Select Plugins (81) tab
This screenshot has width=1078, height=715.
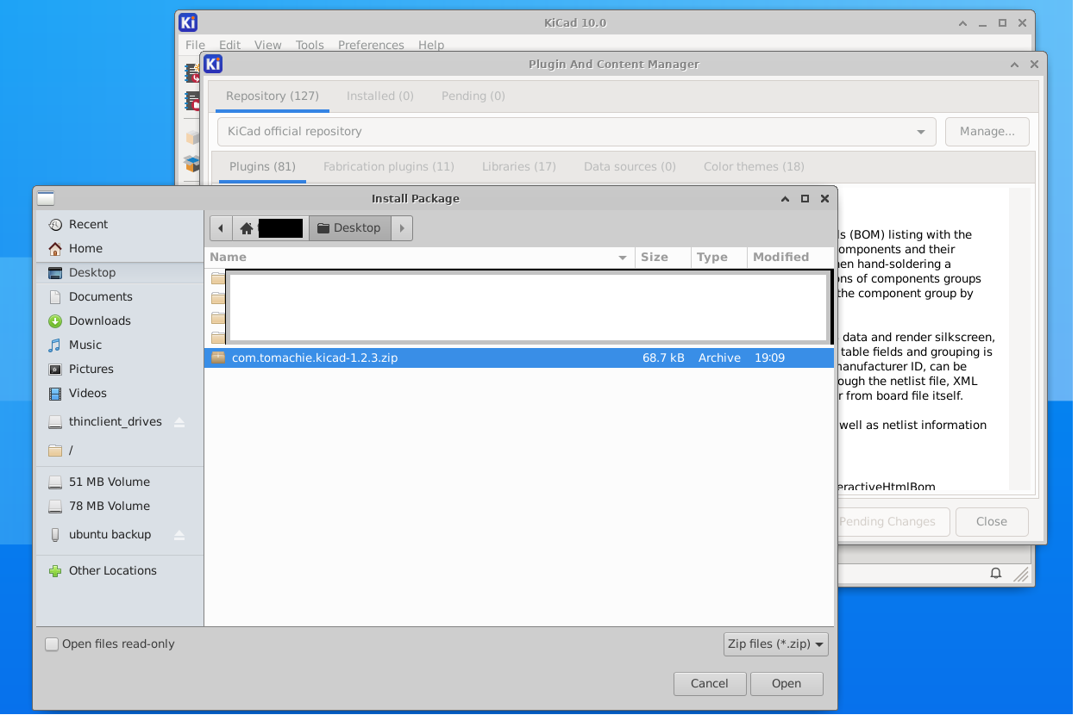point(262,166)
